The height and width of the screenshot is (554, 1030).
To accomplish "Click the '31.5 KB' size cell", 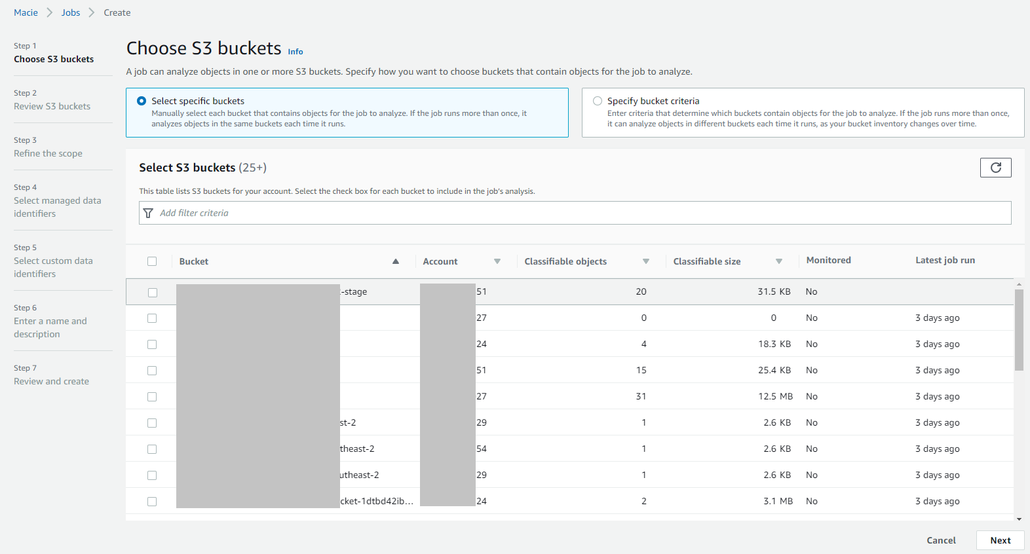I will tap(774, 291).
